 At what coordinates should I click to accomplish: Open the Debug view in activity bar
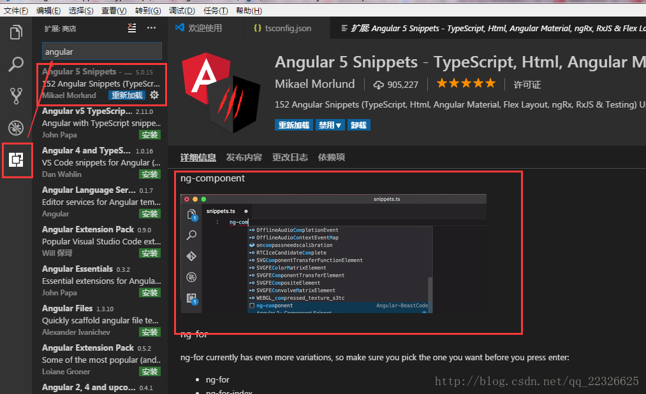tap(16, 128)
